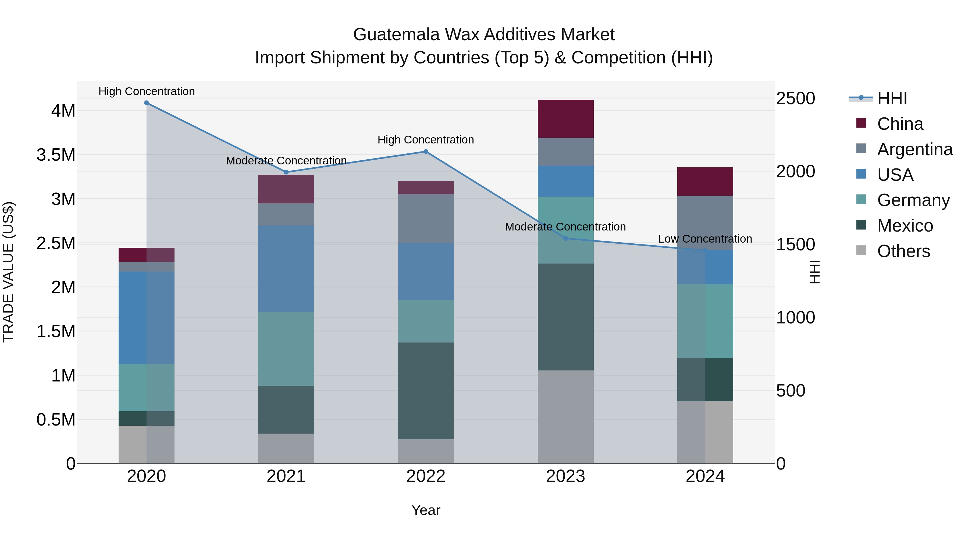Click the 'High Concentration' annotation above 2020
Viewport: 968px width, 544px height.
coord(147,91)
